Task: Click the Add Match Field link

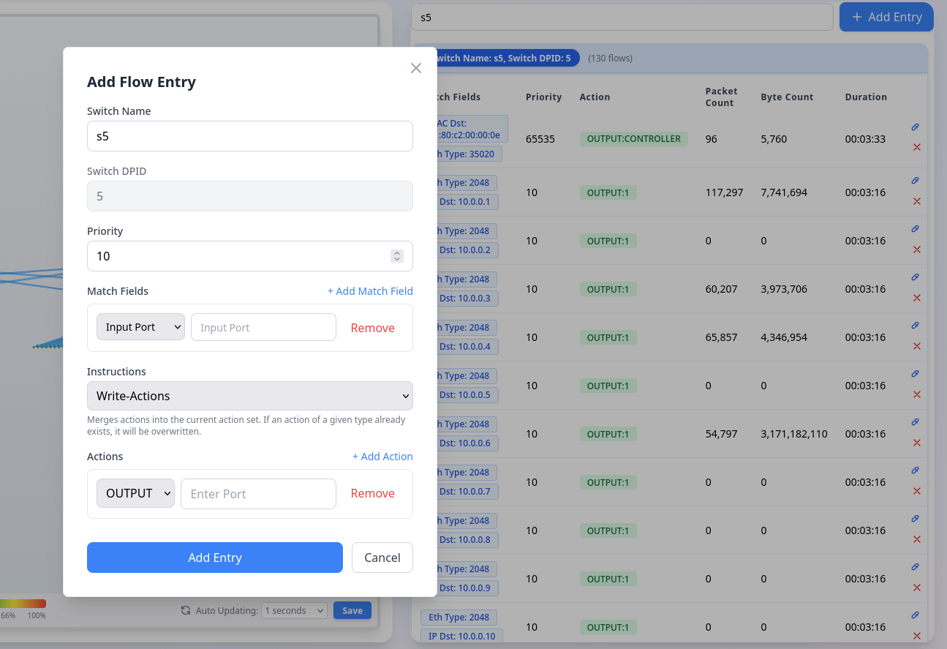Action: click(x=370, y=290)
